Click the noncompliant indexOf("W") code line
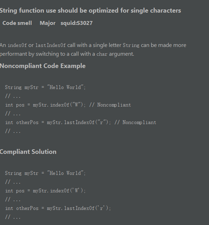209x225 pixels. coord(68,105)
